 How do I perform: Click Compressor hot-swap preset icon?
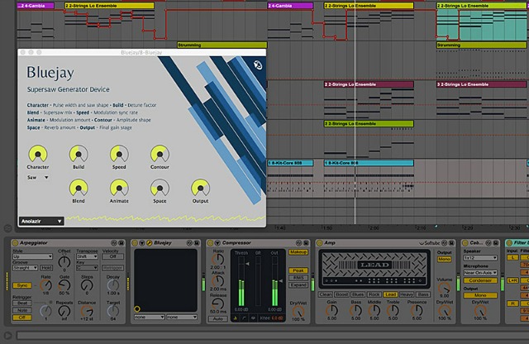coord(298,243)
